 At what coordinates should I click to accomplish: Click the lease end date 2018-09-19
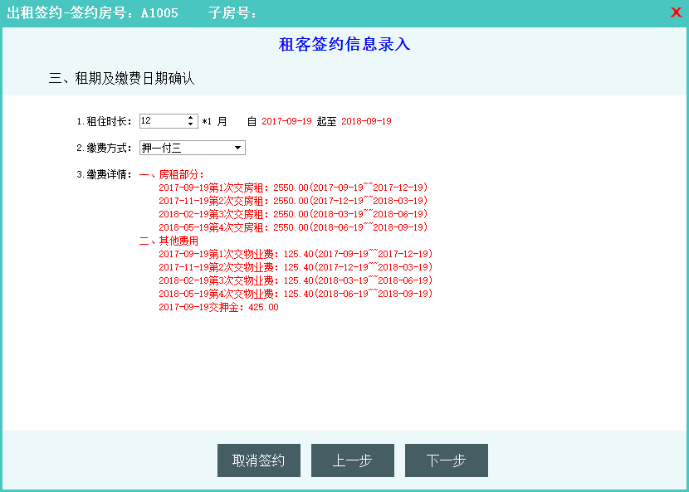click(x=366, y=121)
